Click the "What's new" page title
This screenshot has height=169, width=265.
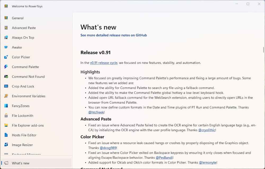pos(98,27)
